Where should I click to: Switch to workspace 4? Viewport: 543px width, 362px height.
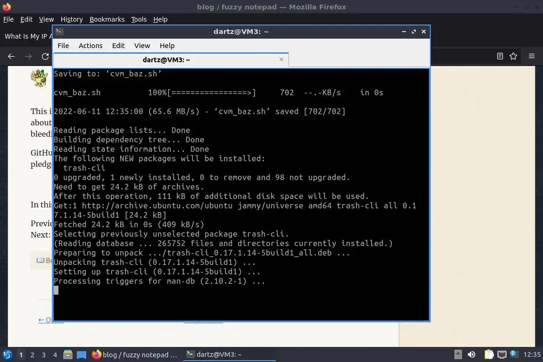point(55,355)
